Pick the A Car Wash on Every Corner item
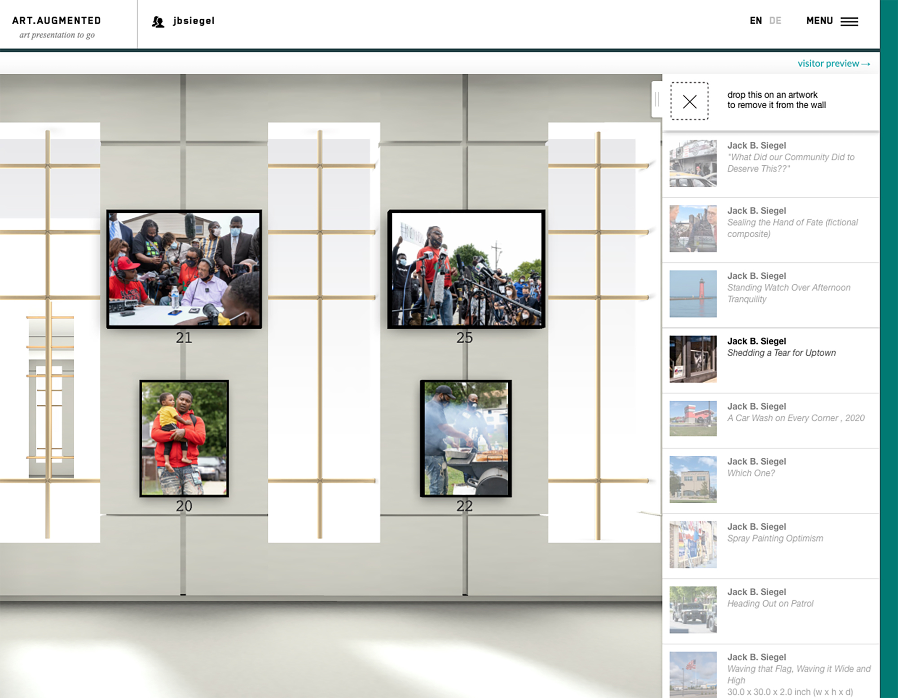The height and width of the screenshot is (698, 898). click(x=796, y=418)
